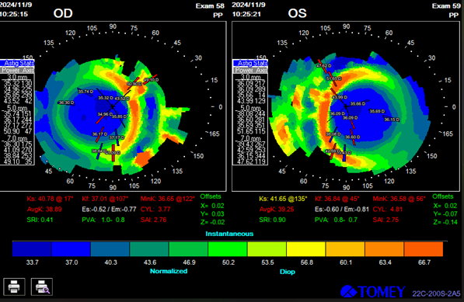
Task: Click the OS Offsets Y=-0.07 value
Action: [x=445, y=213]
